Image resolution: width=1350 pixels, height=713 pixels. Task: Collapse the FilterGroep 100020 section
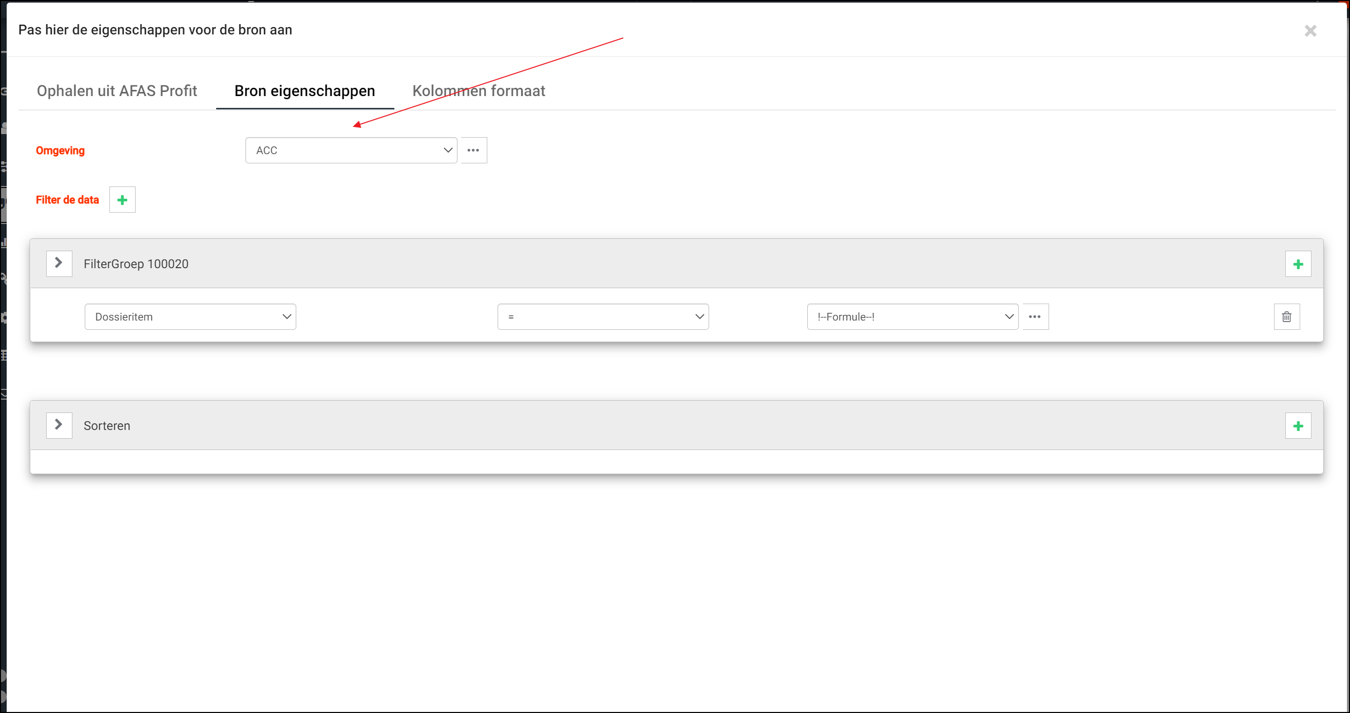tap(59, 263)
